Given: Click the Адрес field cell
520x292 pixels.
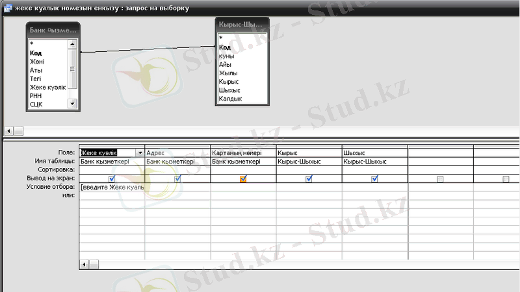Looking at the screenshot, I should pyautogui.click(x=177, y=152).
